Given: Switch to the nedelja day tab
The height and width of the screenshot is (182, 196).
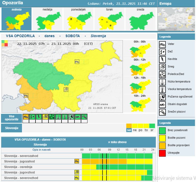Looking at the screenshot, I should tap(48, 19).
